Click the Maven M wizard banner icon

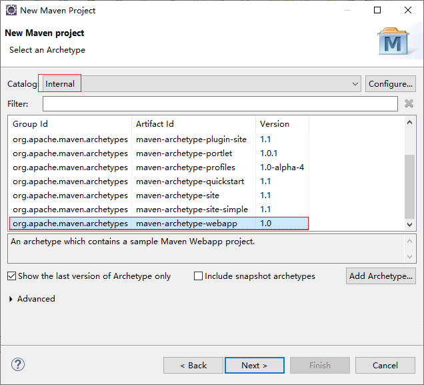click(393, 41)
